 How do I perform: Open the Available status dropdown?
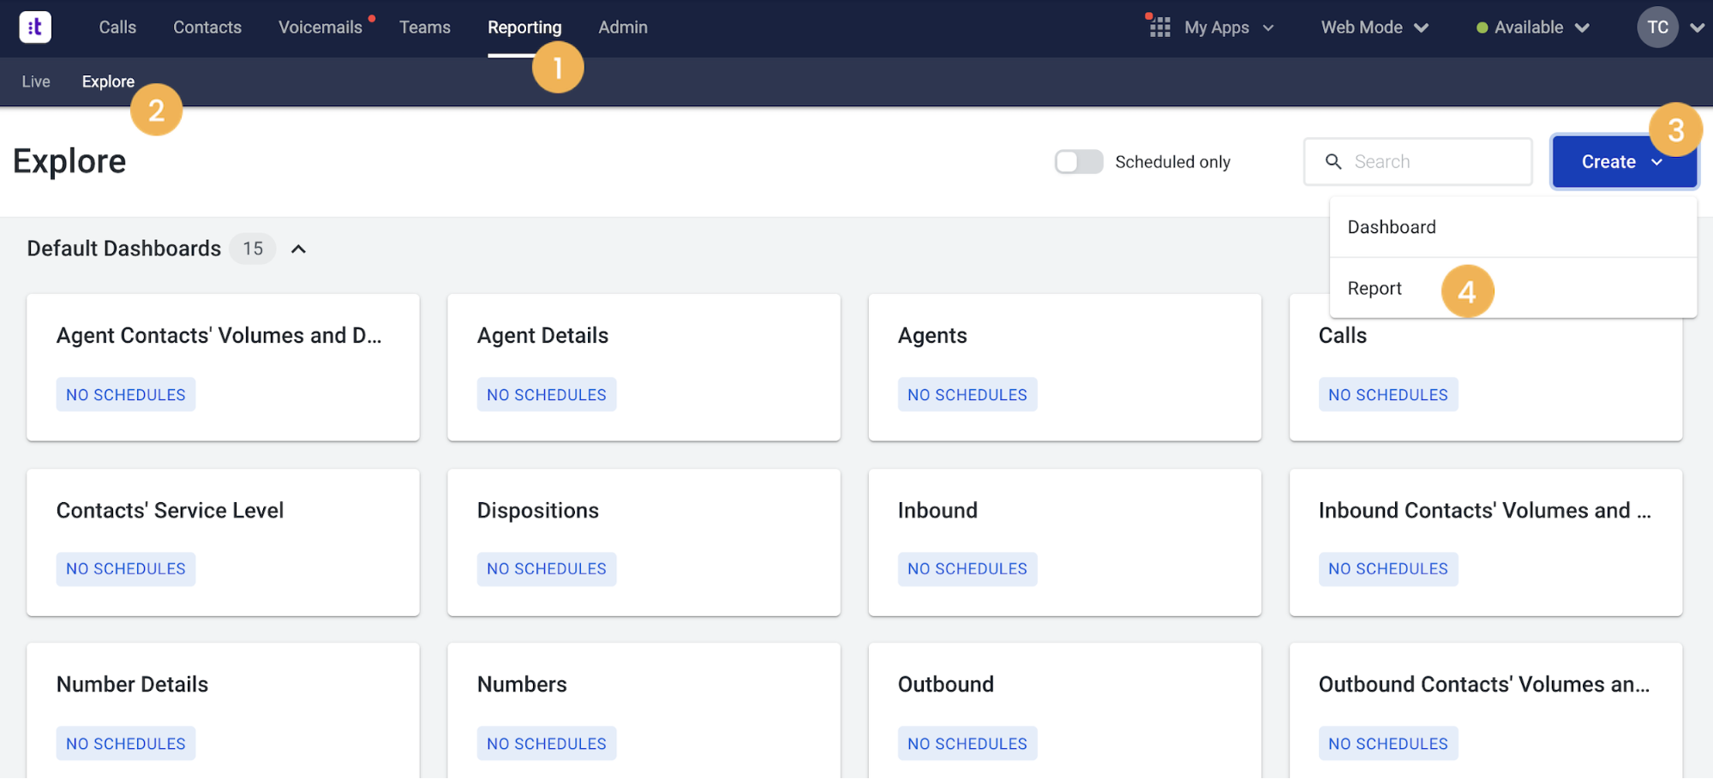pos(1531,27)
